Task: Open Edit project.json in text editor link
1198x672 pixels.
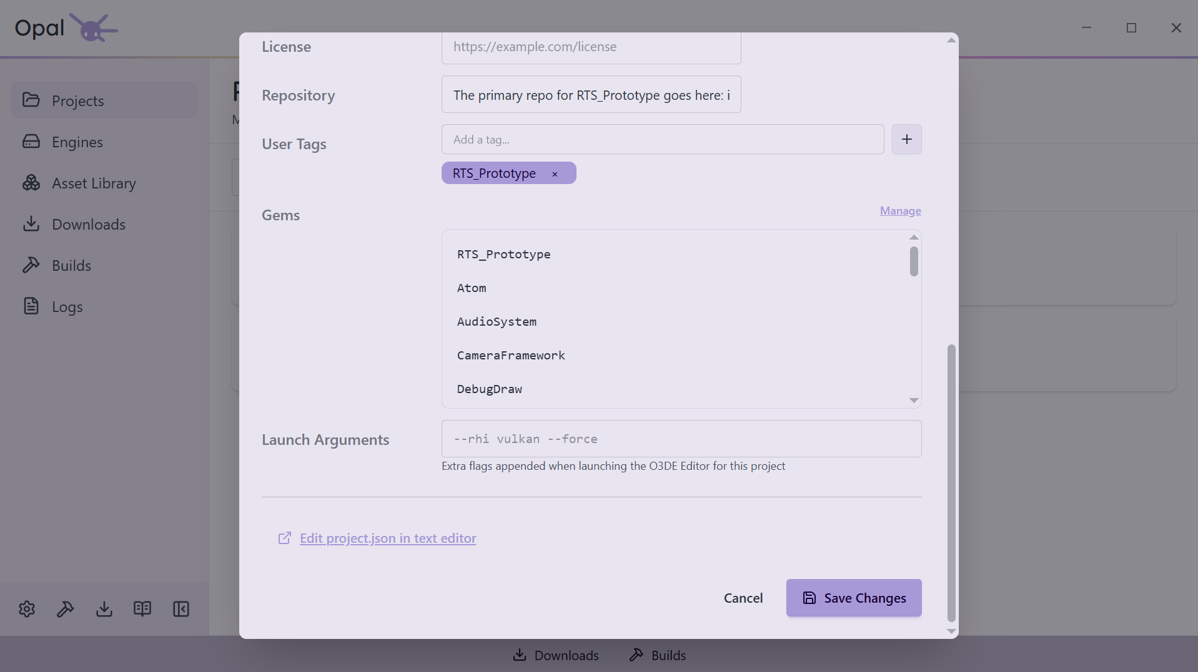Action: point(388,538)
